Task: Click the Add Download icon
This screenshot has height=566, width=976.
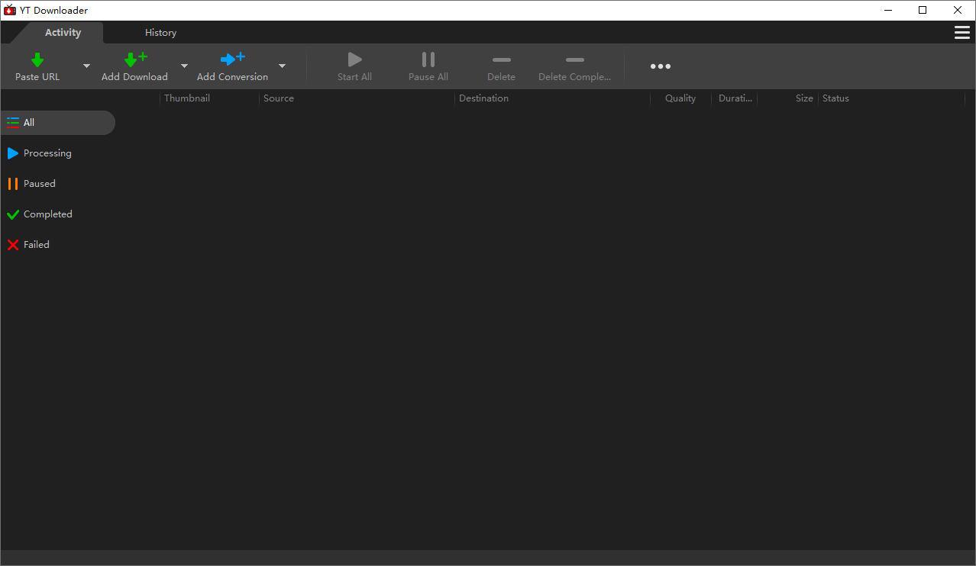Action: pos(134,59)
